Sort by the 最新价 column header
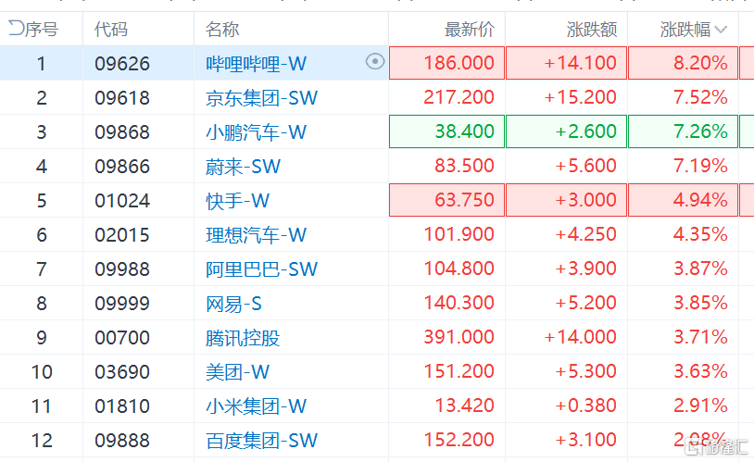This screenshot has width=754, height=462. pos(470,30)
